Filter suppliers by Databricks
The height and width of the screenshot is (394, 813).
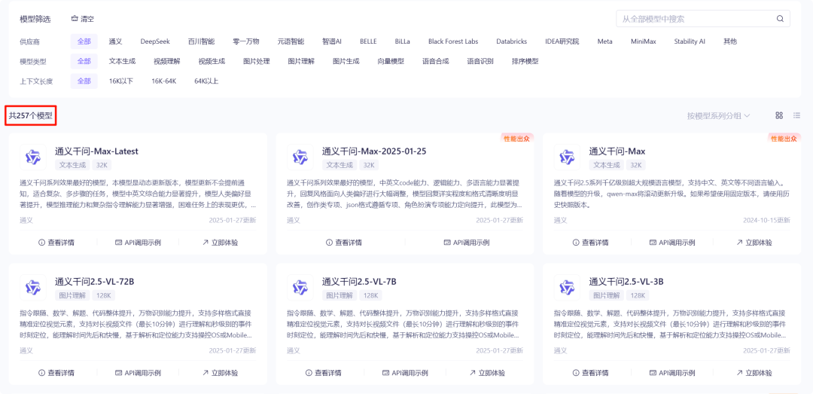pos(512,41)
